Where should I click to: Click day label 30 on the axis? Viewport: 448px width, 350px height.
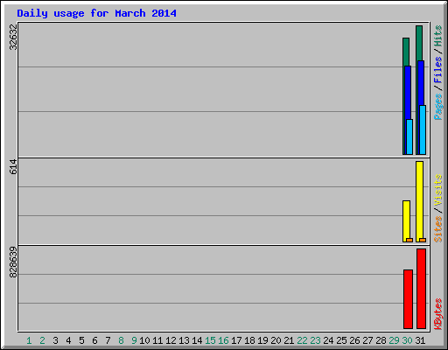(x=407, y=340)
